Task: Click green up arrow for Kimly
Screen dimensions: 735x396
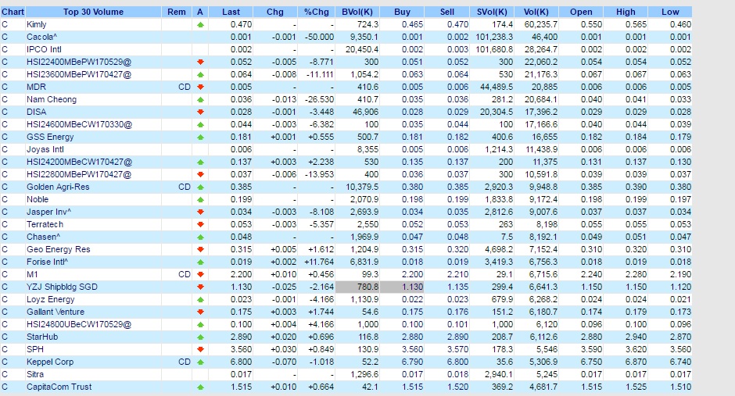Action: tap(200, 25)
